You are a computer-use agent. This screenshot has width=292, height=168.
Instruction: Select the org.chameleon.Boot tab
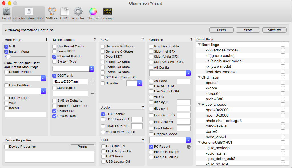coord(29,13)
